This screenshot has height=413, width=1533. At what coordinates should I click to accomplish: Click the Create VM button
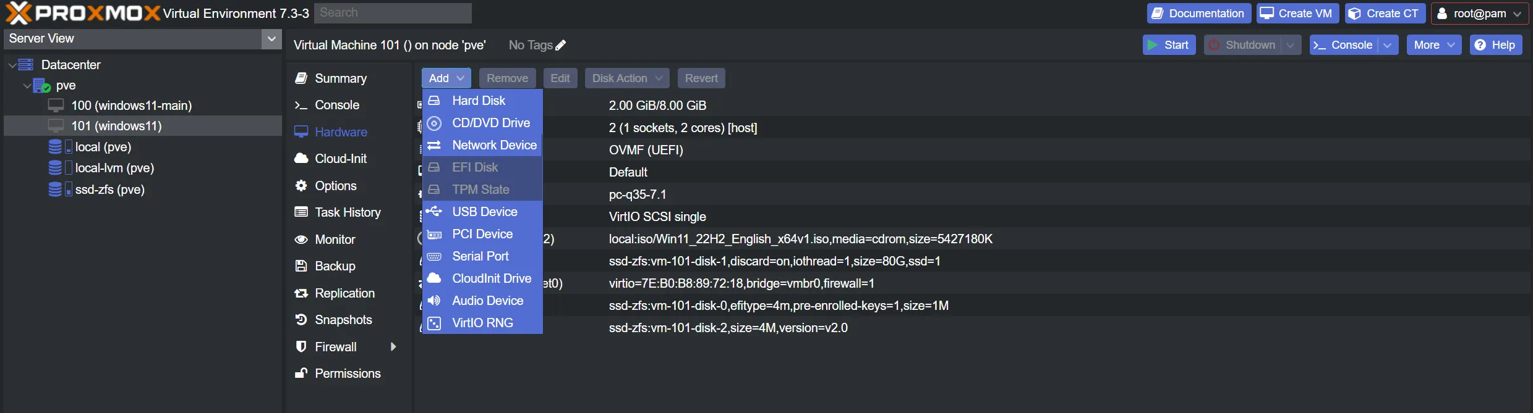(1297, 14)
